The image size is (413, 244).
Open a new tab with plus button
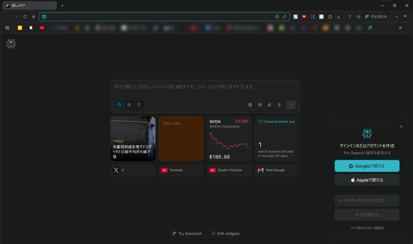[x=62, y=6]
